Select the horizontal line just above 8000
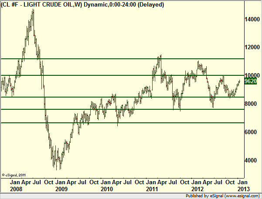The height and width of the screenshot is (199, 262). click(122, 97)
